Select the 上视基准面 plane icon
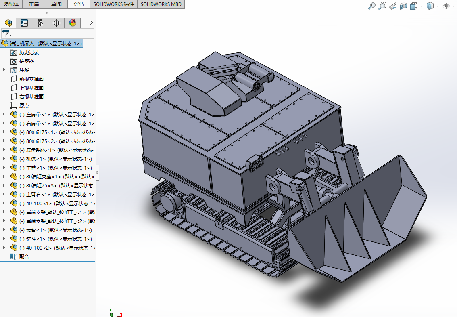 point(14,88)
